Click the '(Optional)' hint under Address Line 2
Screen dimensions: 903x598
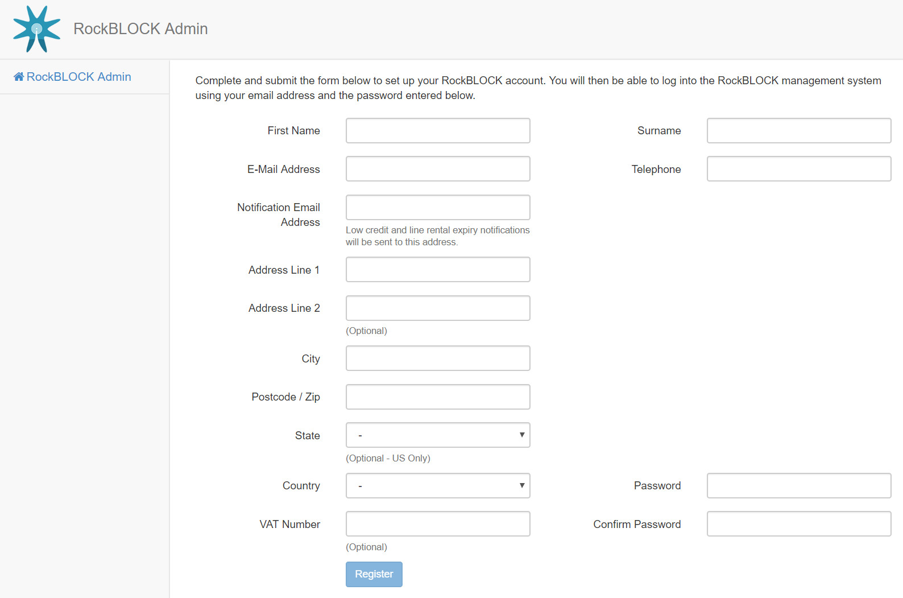pyautogui.click(x=366, y=331)
